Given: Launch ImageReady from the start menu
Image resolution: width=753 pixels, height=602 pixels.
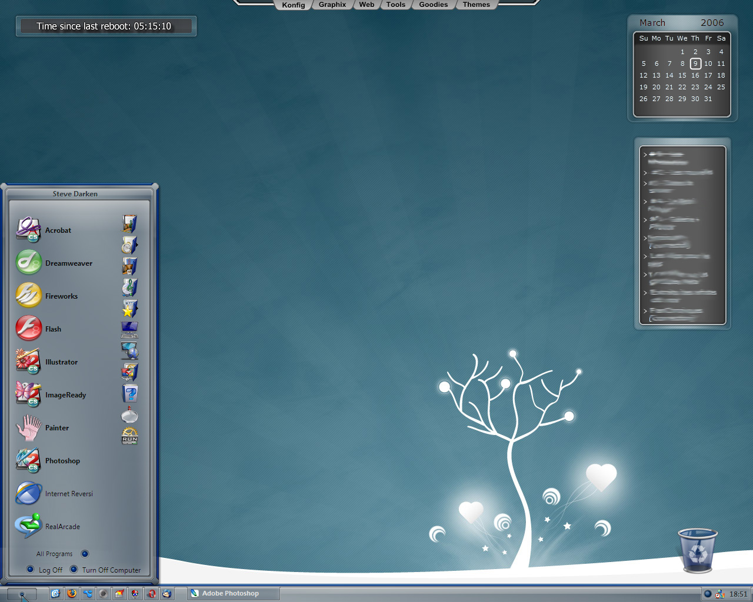Looking at the screenshot, I should click(51, 394).
